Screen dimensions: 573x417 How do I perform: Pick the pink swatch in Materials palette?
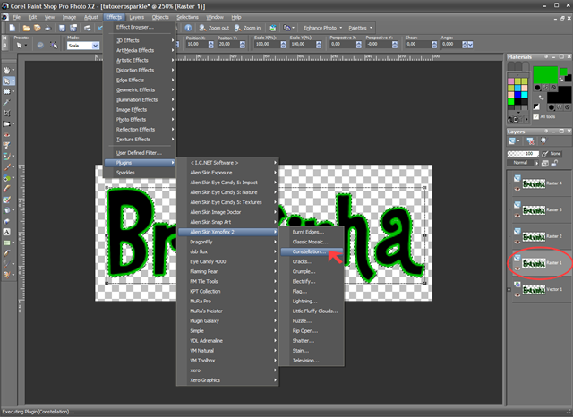pos(511,81)
